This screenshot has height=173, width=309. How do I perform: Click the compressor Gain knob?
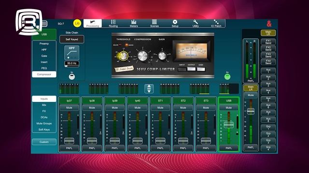(162, 56)
